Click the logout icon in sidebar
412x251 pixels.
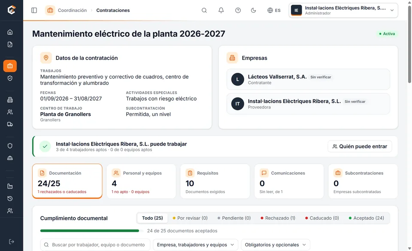click(11, 242)
